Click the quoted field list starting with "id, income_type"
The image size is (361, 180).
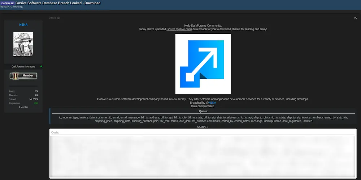203,119
